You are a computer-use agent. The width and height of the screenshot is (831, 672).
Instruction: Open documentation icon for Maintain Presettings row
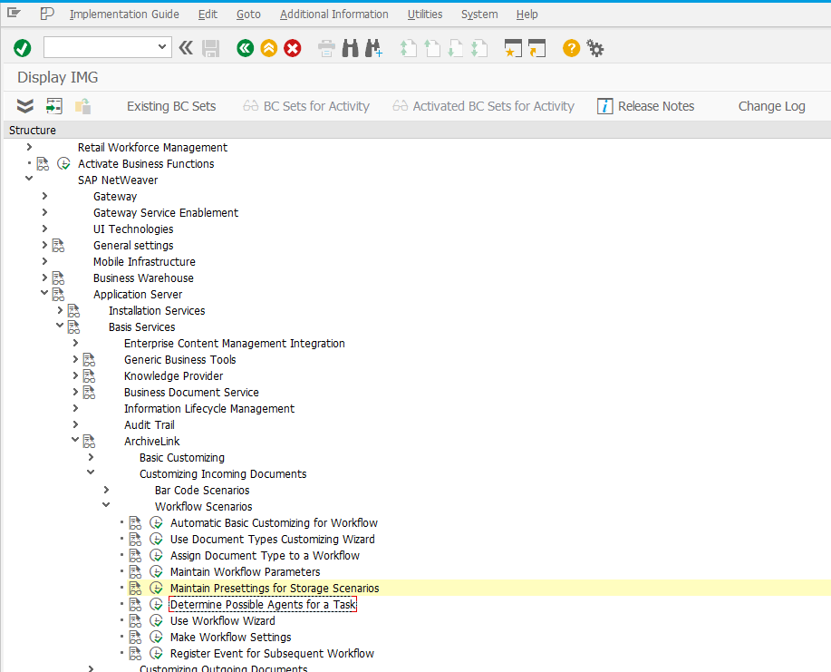coord(136,589)
